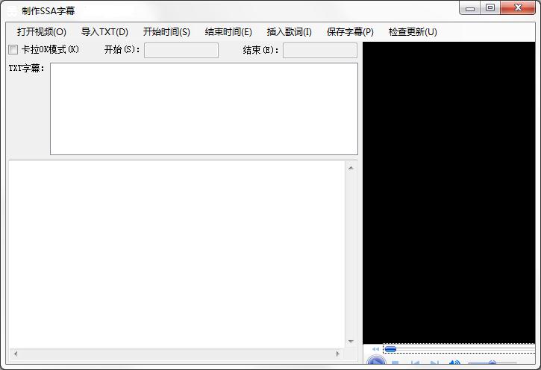The height and width of the screenshot is (370, 541).
Task: Click the next track button in the player
Action: tap(434, 363)
